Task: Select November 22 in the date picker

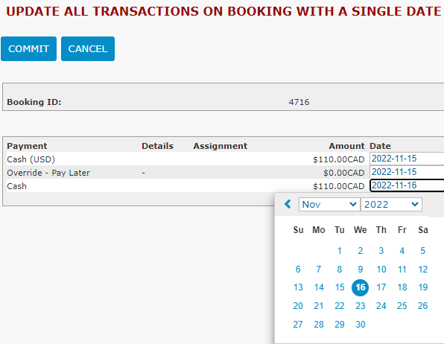Action: (x=340, y=306)
